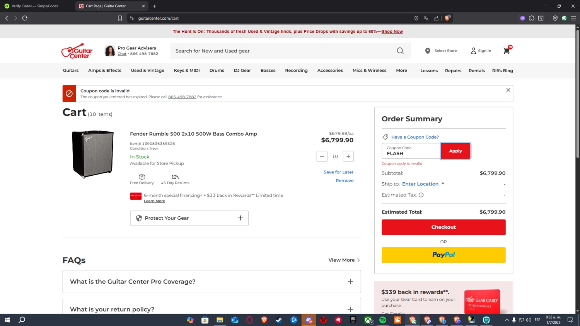
Task: Click the Pro Gear Adviser avatar
Action: [x=110, y=51]
